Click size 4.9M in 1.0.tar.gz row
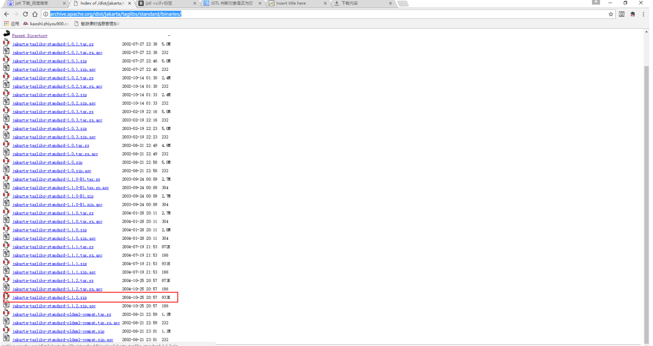Image resolution: width=653 pixels, height=346 pixels. [x=166, y=146]
